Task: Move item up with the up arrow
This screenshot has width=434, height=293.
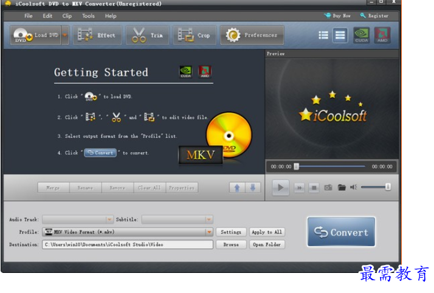Action: coord(237,188)
